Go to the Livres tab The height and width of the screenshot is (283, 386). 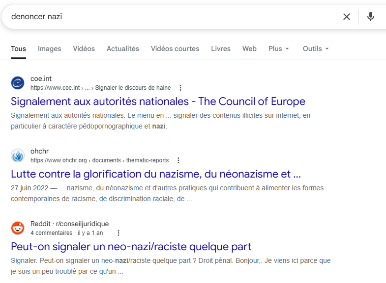click(220, 49)
